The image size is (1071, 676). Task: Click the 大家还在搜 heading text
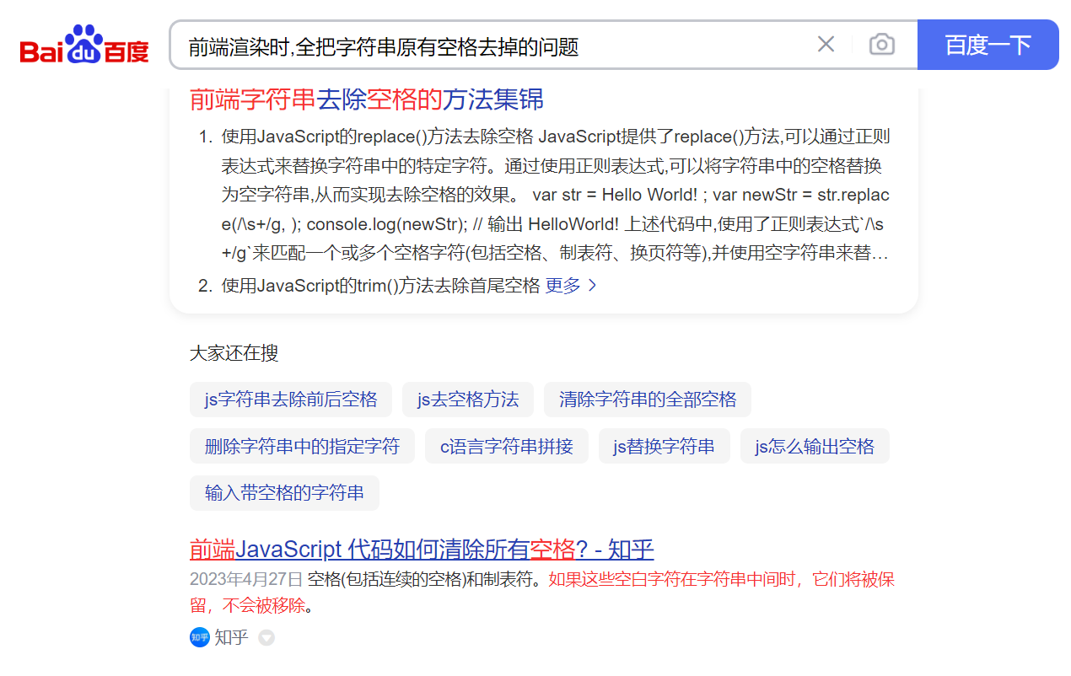(234, 353)
